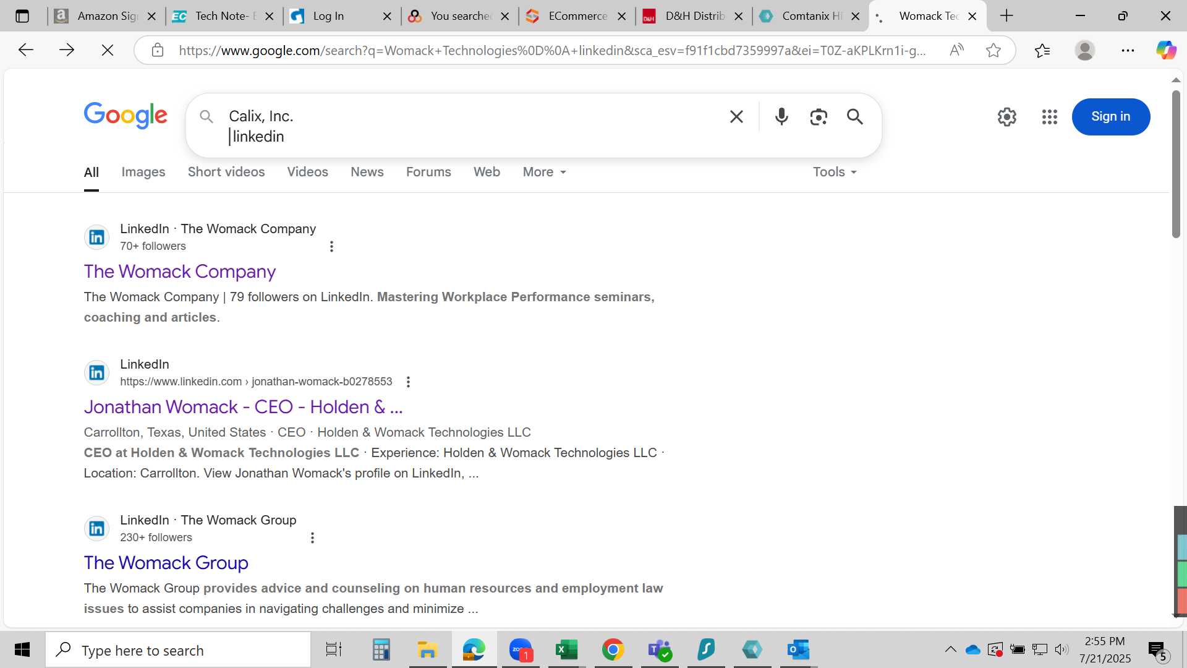Launch Copilot from the toolbar
Image resolution: width=1187 pixels, height=668 pixels.
coord(1167,50)
